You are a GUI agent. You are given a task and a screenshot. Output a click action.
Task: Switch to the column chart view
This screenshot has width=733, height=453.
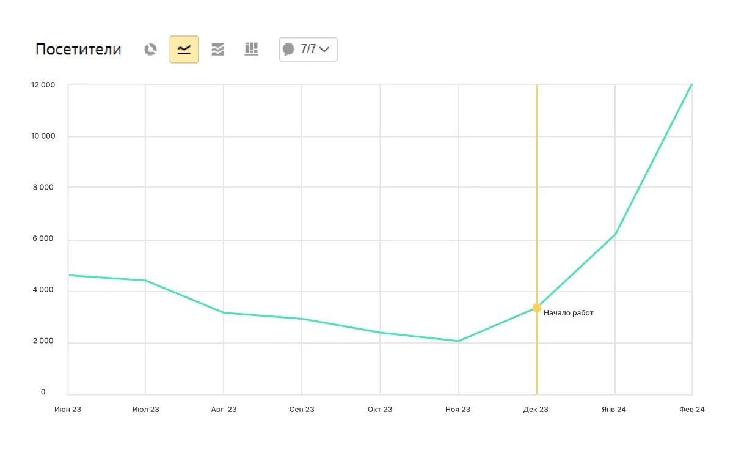[x=252, y=50]
